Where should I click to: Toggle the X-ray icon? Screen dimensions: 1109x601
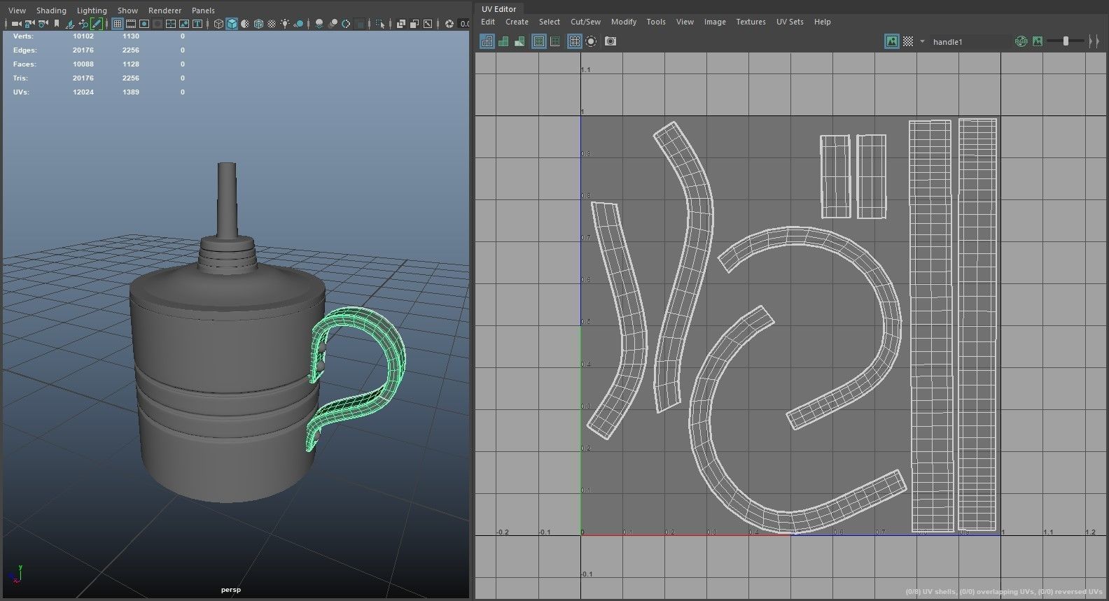pos(401,24)
